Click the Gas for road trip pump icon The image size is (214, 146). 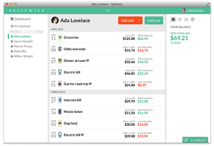pos(60,84)
